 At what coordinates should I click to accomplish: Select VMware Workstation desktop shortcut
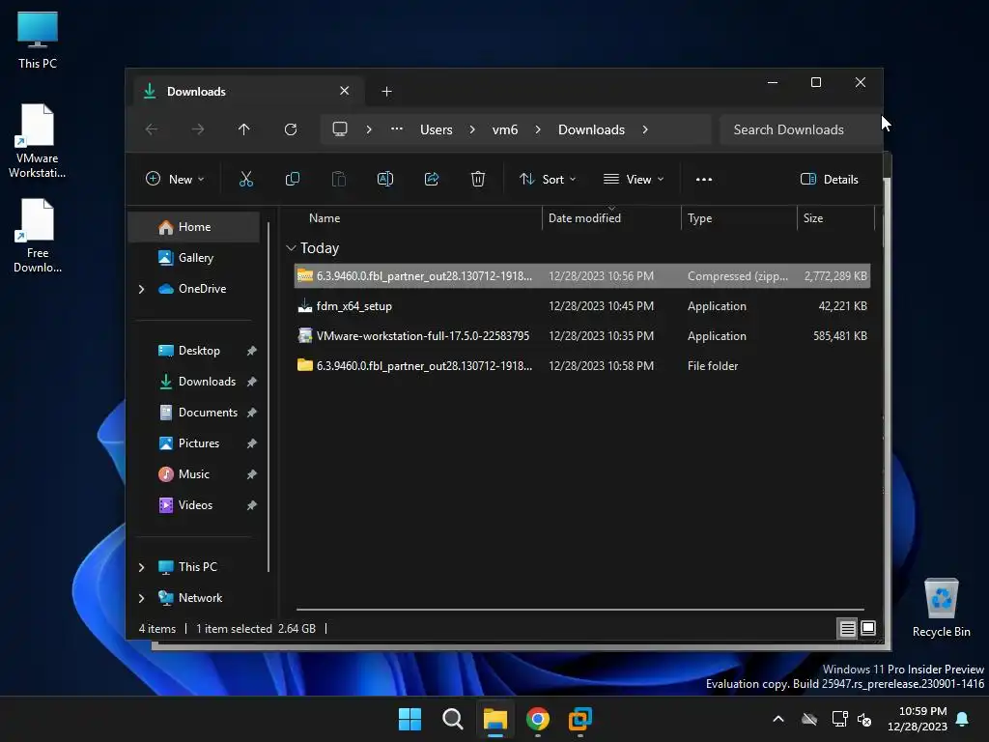[x=38, y=141]
